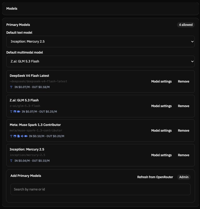200x209 pixels.
Task: Click the image icon on Muse Spark card
Action: (15, 136)
